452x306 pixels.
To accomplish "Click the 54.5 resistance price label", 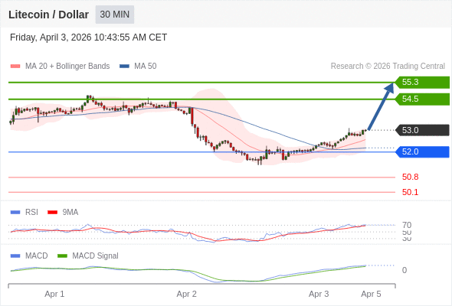I will pos(422,99).
